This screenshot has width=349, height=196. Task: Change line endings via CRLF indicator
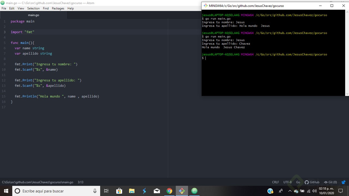coord(275,182)
